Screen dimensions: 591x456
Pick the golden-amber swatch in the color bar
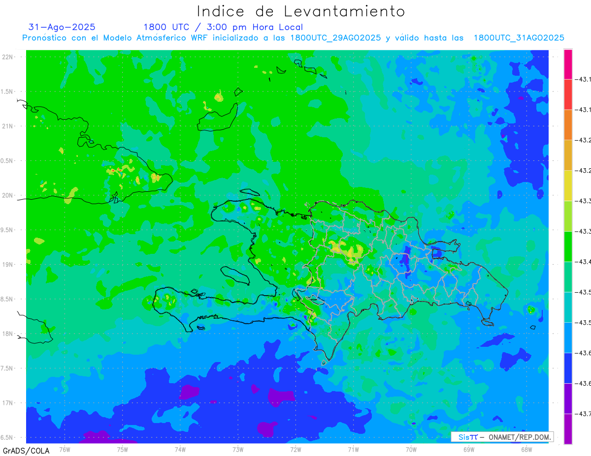[x=568, y=155]
